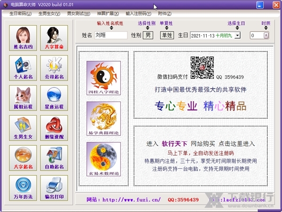282x212 pixels.
Task: Click the app icon in title bar
Action: pos(6,5)
